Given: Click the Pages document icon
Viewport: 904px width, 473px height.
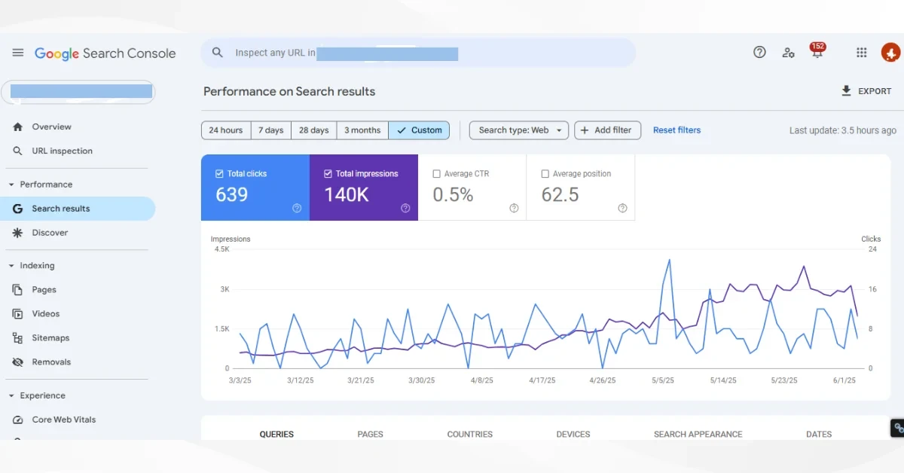Looking at the screenshot, I should (17, 289).
